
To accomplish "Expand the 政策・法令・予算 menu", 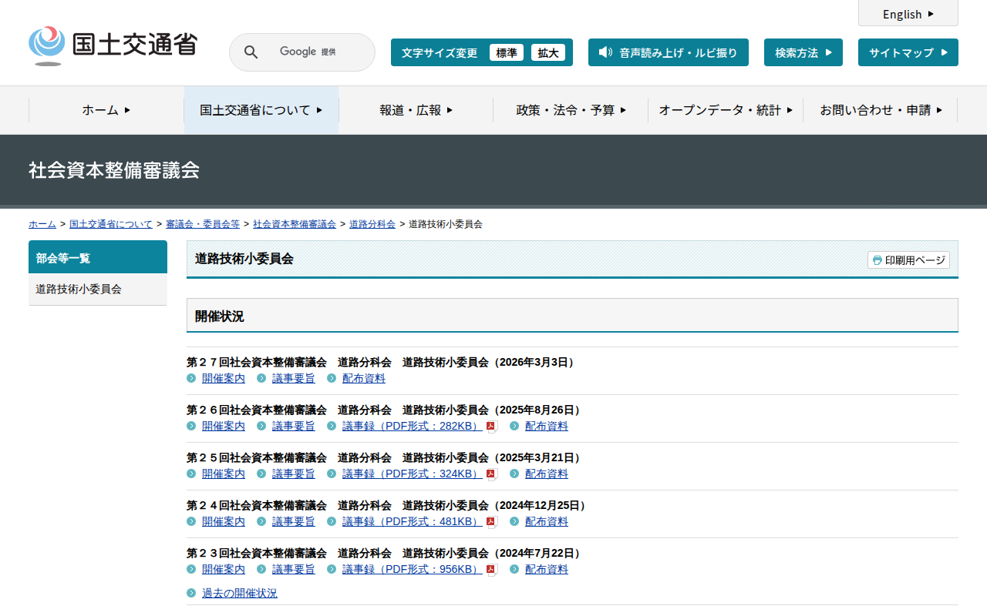I will point(571,110).
